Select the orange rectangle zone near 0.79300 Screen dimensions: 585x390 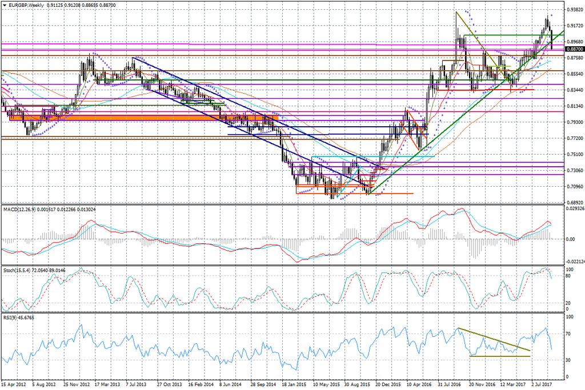(x=143, y=118)
